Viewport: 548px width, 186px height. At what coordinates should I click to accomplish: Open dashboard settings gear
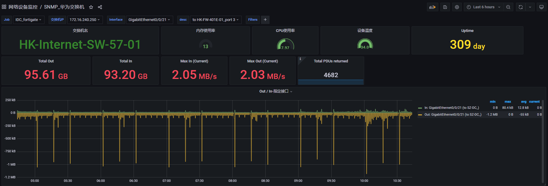click(x=457, y=7)
